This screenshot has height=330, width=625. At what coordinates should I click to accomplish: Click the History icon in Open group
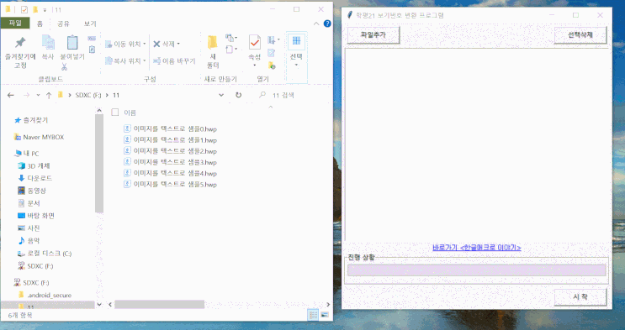272,65
